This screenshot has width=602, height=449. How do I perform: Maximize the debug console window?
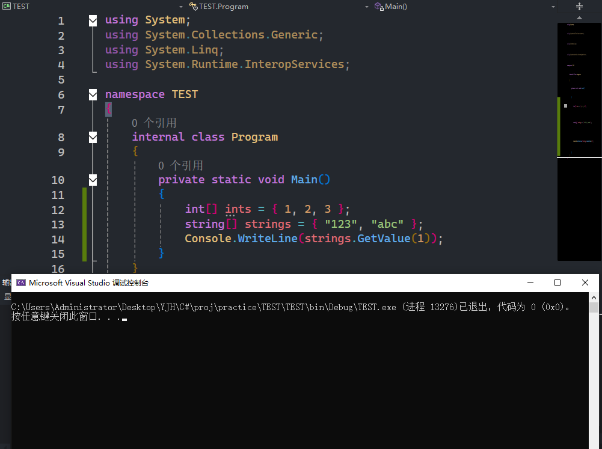pos(557,283)
